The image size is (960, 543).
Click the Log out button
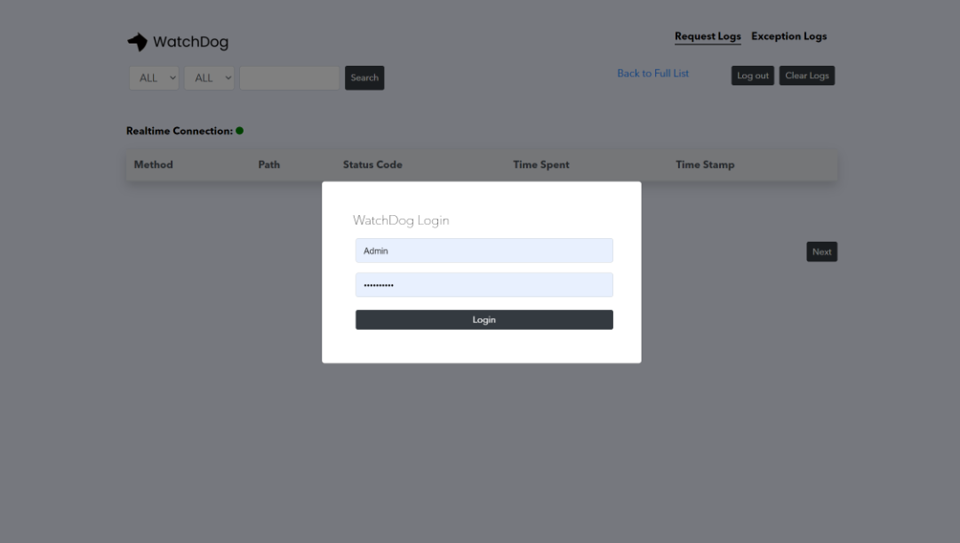(752, 76)
